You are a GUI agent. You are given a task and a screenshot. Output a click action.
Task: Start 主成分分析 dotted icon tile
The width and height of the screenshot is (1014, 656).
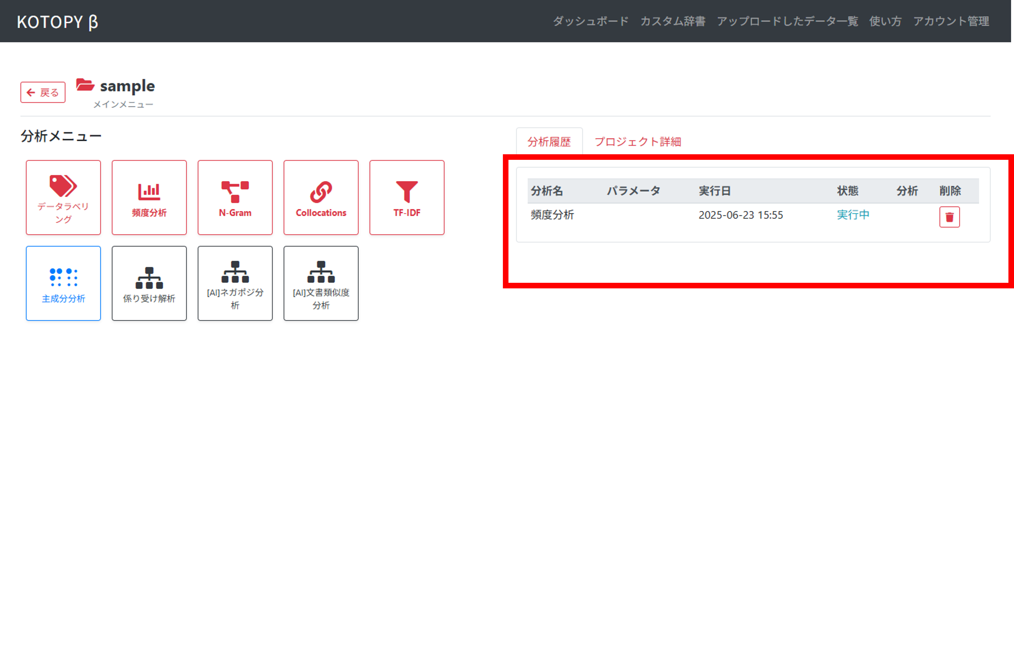coord(63,283)
